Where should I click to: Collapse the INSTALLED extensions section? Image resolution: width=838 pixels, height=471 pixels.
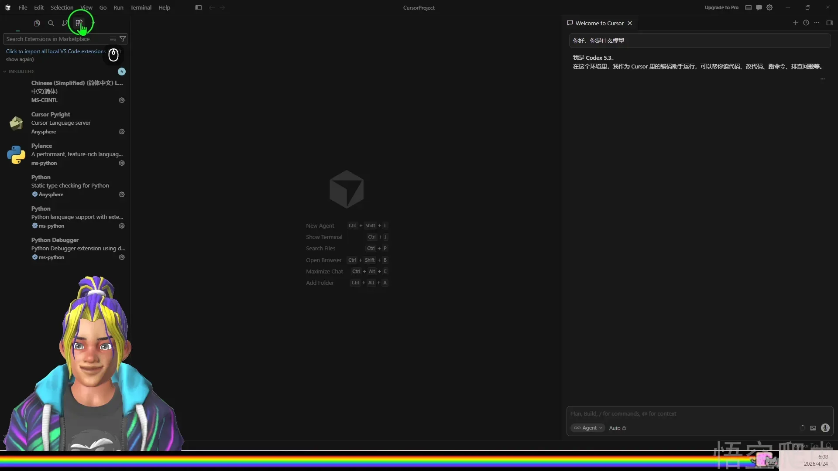point(21,72)
